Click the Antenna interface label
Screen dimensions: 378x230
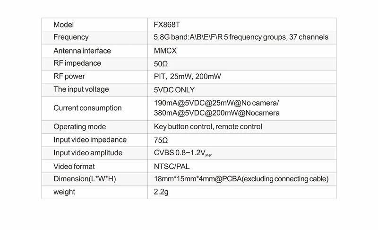pyautogui.click(x=82, y=51)
